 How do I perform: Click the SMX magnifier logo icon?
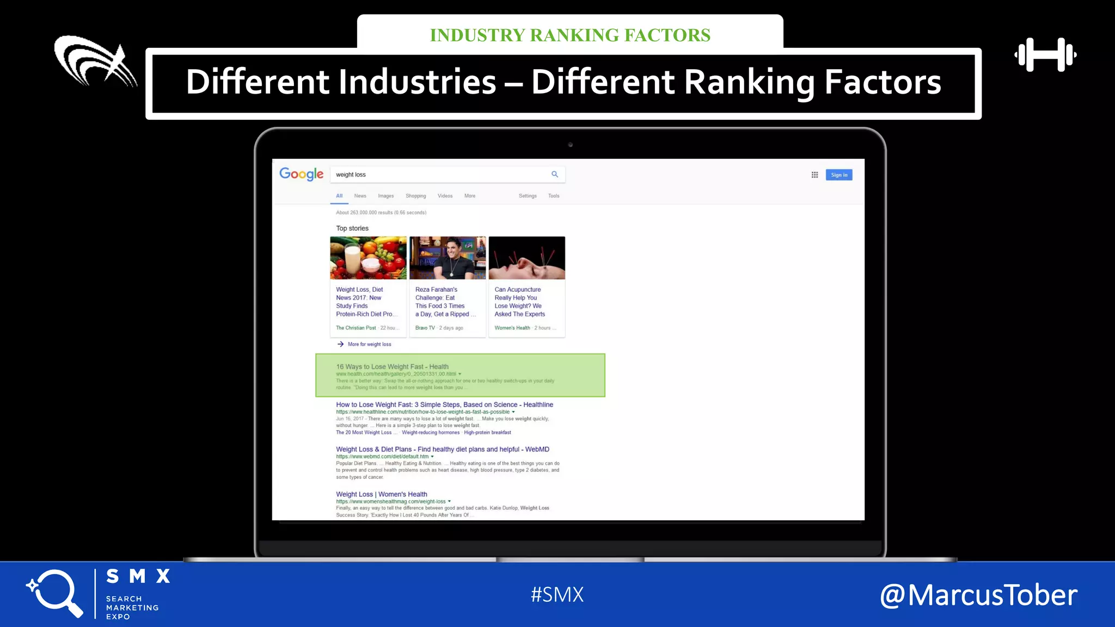click(x=55, y=593)
